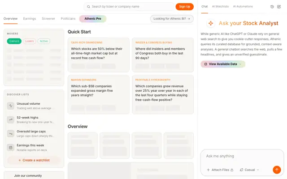The image size is (287, 179).
Task: Open the Insider & Congress Buying card
Action: 163,55
